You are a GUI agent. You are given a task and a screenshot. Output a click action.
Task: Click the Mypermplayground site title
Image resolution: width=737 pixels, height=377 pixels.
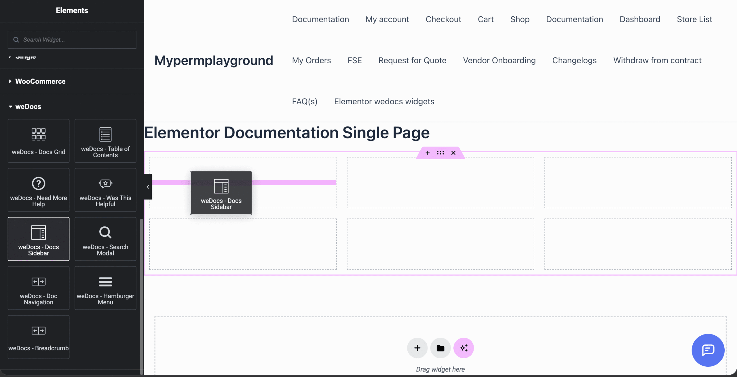coord(214,61)
